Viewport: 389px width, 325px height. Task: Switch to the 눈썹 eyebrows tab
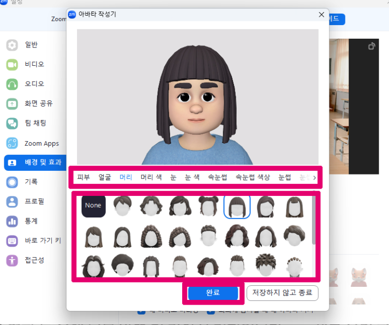(x=285, y=177)
